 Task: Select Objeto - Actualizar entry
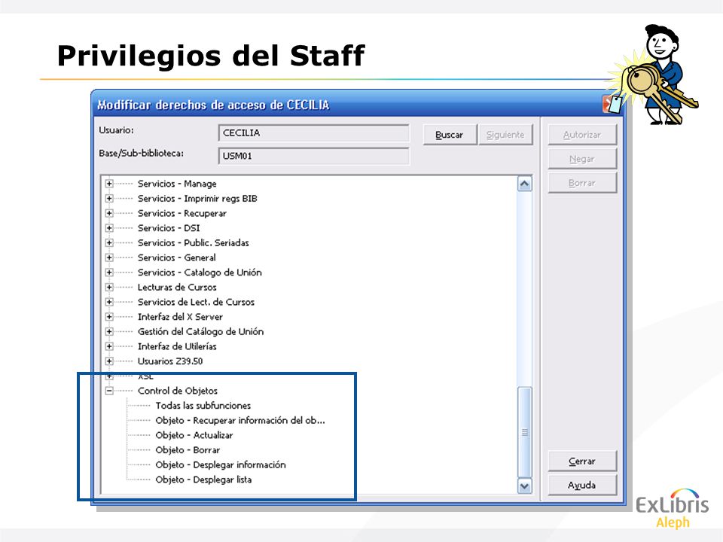194,435
